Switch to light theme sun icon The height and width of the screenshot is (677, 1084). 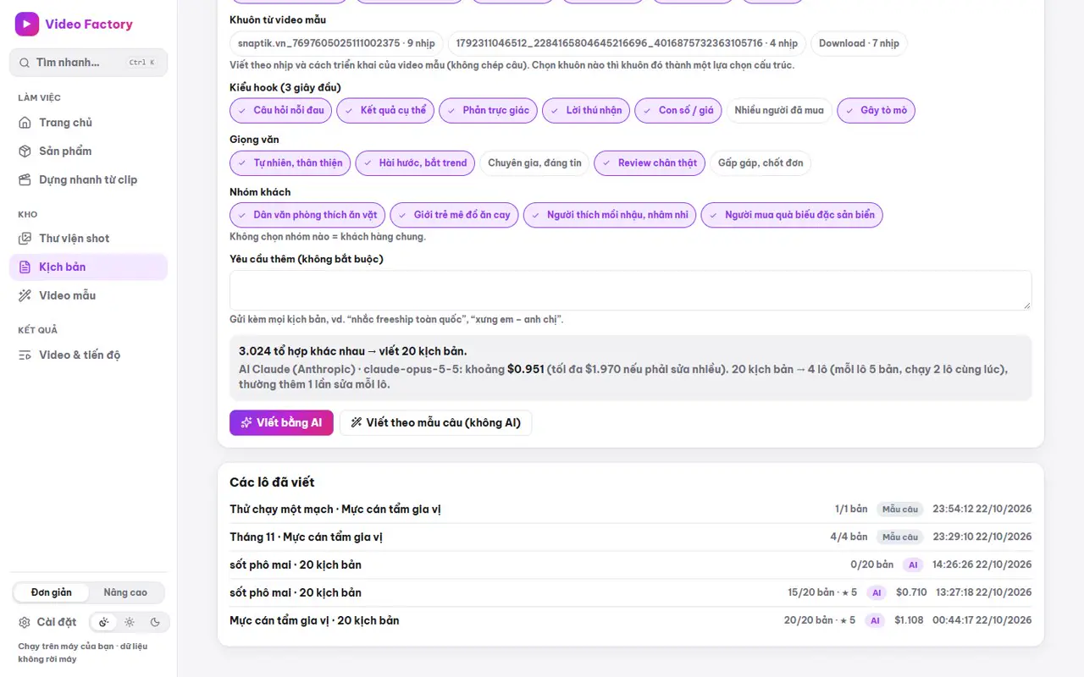130,623
